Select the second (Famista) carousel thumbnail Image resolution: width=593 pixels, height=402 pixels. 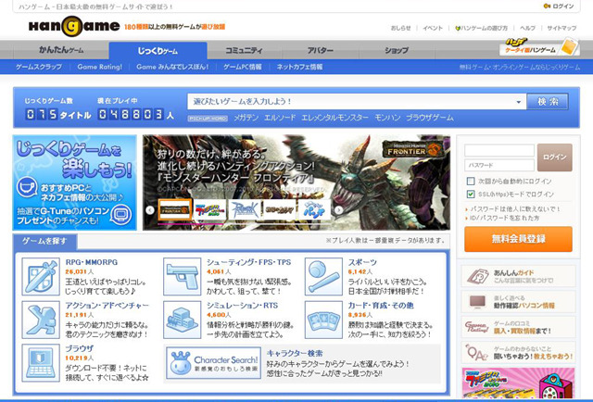click(210, 209)
